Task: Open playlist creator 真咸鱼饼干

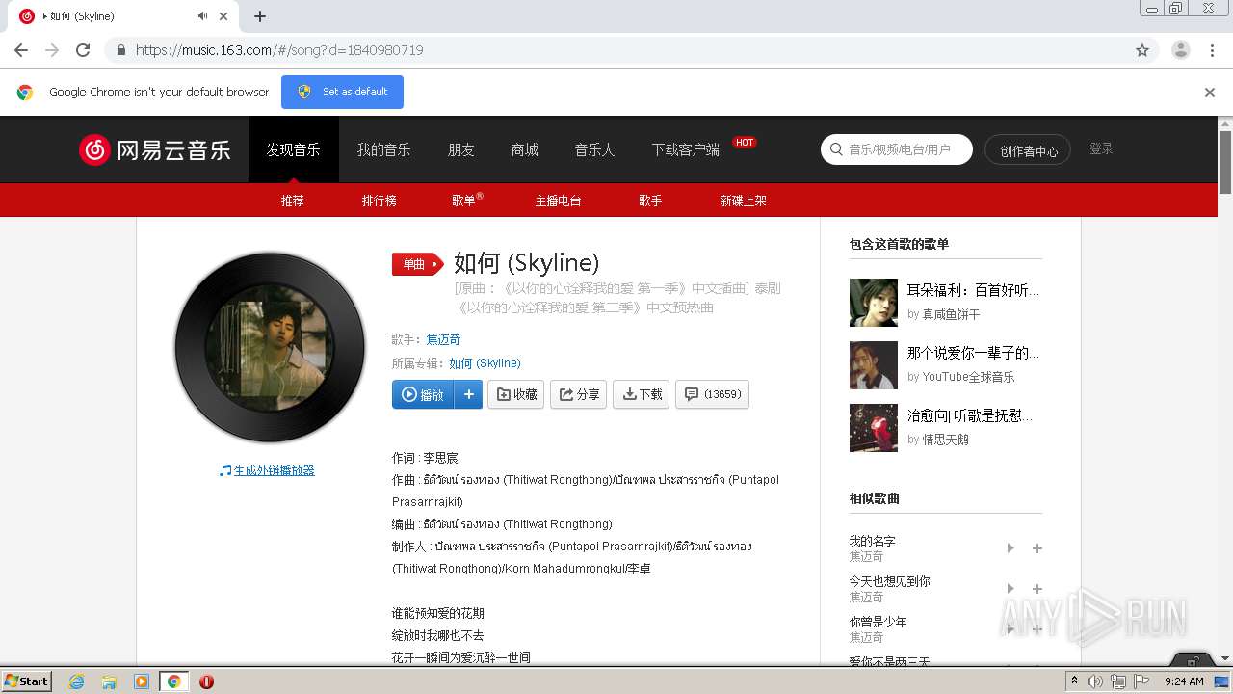Action: (x=951, y=314)
